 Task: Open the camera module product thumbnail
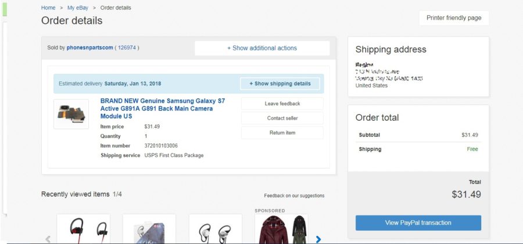pyautogui.click(x=71, y=114)
